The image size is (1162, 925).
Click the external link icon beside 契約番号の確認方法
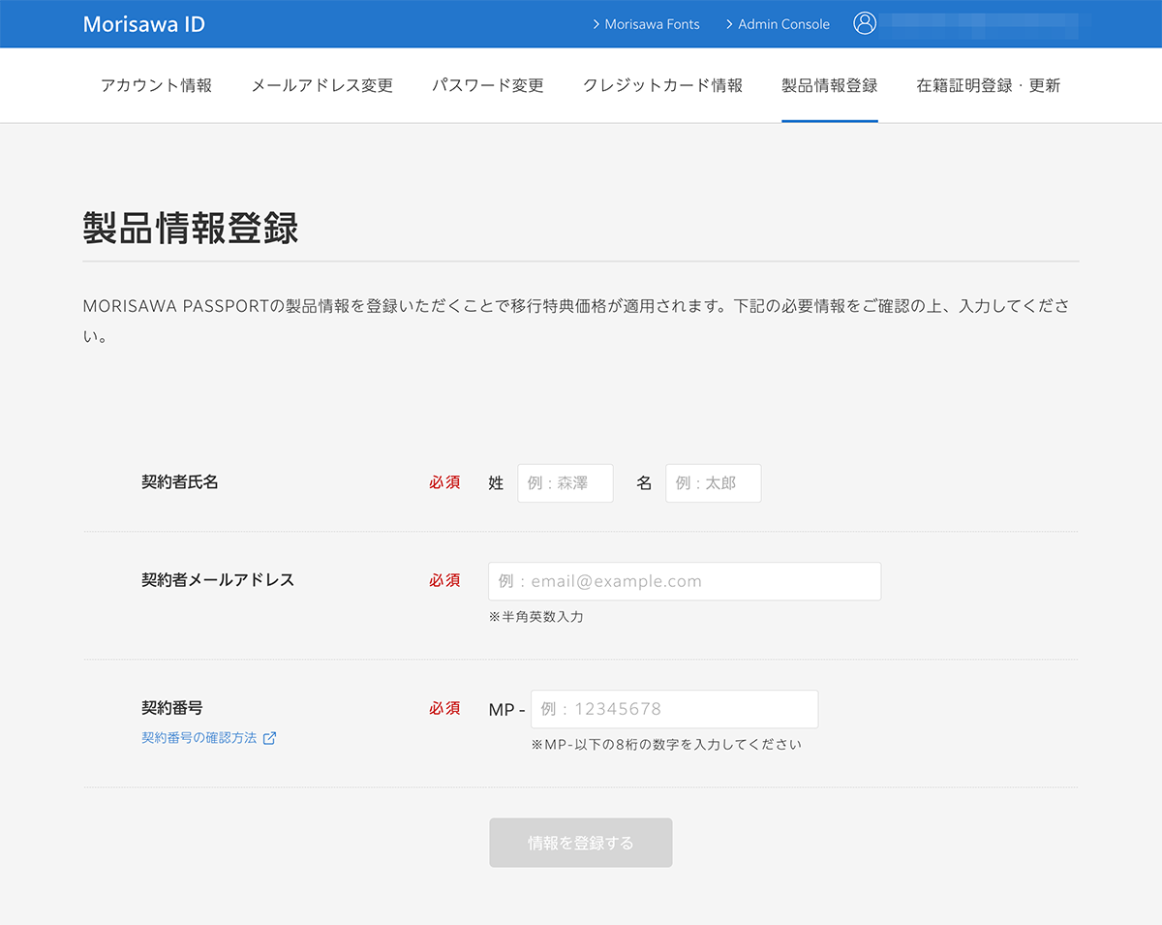pyautogui.click(x=270, y=738)
